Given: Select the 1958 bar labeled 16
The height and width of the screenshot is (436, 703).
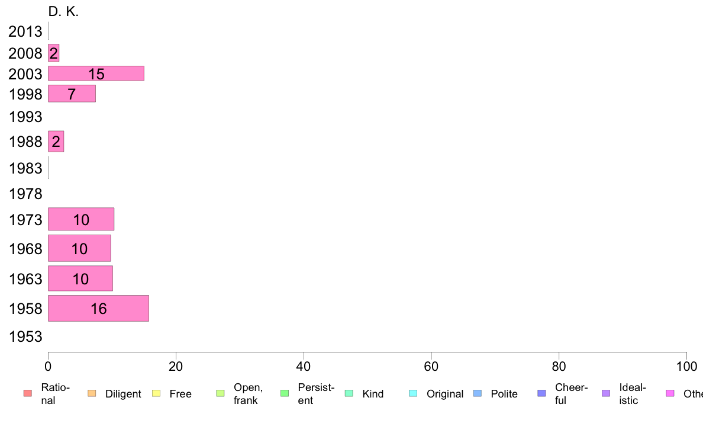Looking at the screenshot, I should [99, 309].
